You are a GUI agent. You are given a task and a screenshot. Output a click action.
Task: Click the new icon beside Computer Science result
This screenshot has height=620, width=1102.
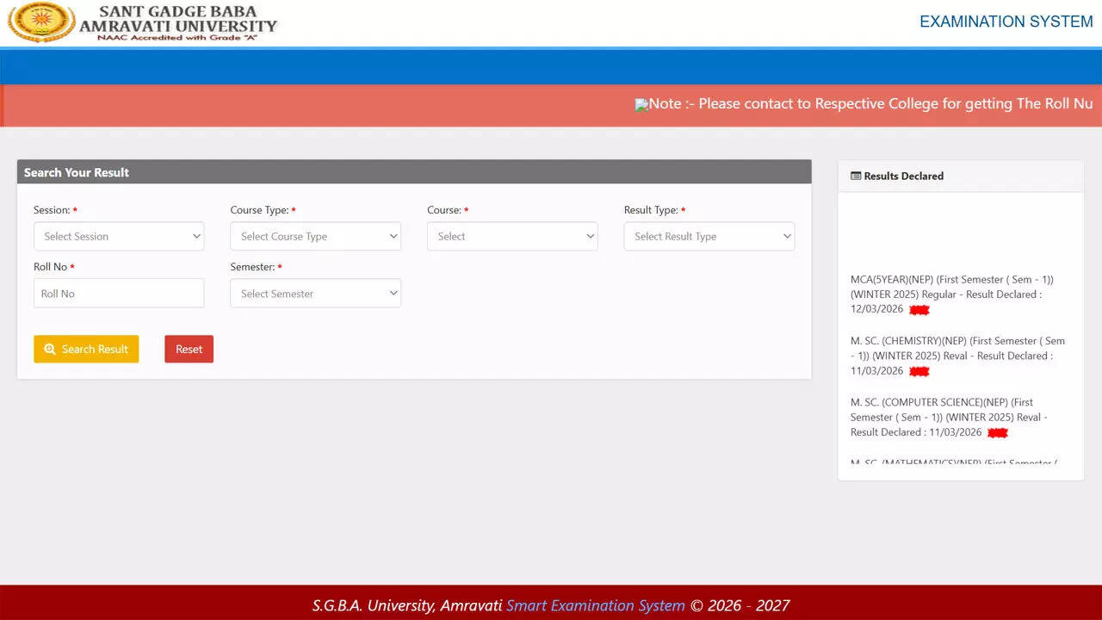[x=996, y=432]
